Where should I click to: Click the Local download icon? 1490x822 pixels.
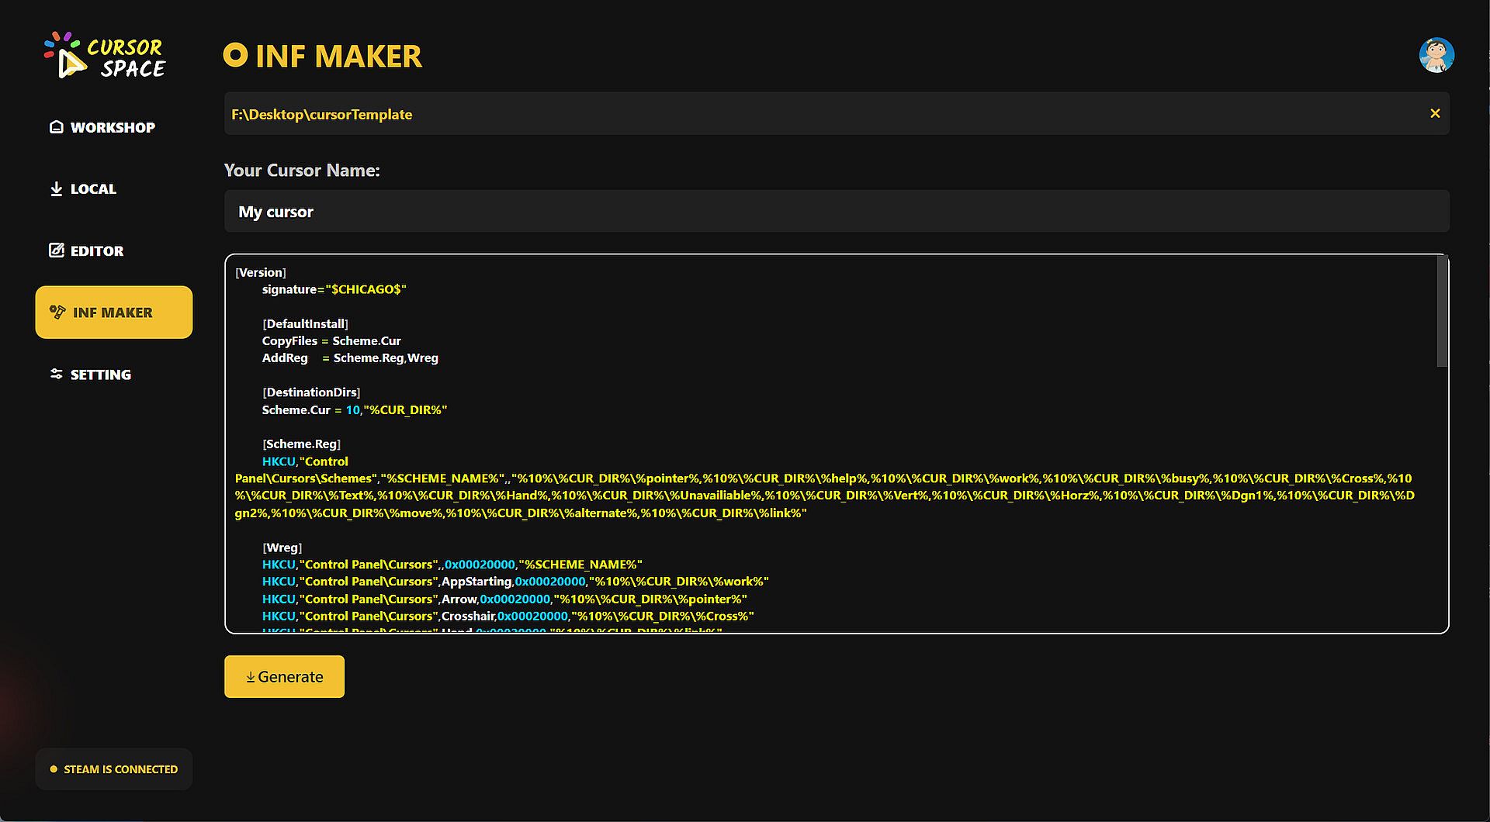click(x=56, y=189)
